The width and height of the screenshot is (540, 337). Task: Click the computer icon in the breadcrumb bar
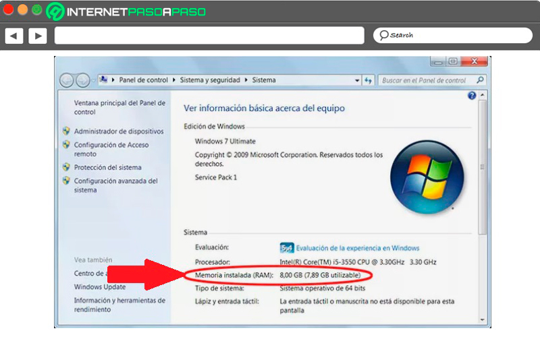click(103, 80)
